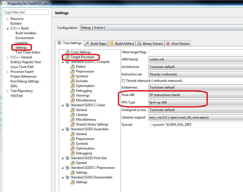Click the Shared Library Settings icon
Viewport: 243px width, 192px height.
point(72,124)
